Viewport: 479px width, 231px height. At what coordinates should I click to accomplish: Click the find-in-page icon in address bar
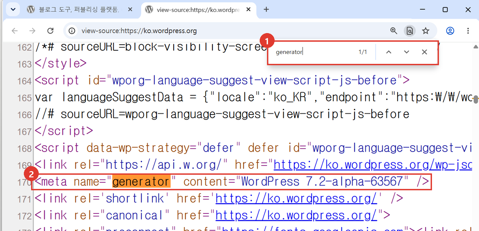[x=410, y=31]
